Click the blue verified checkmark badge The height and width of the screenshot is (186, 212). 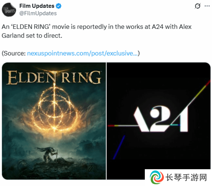coord(58,6)
